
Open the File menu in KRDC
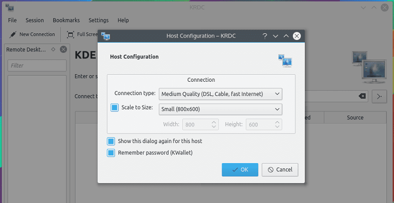point(12,20)
